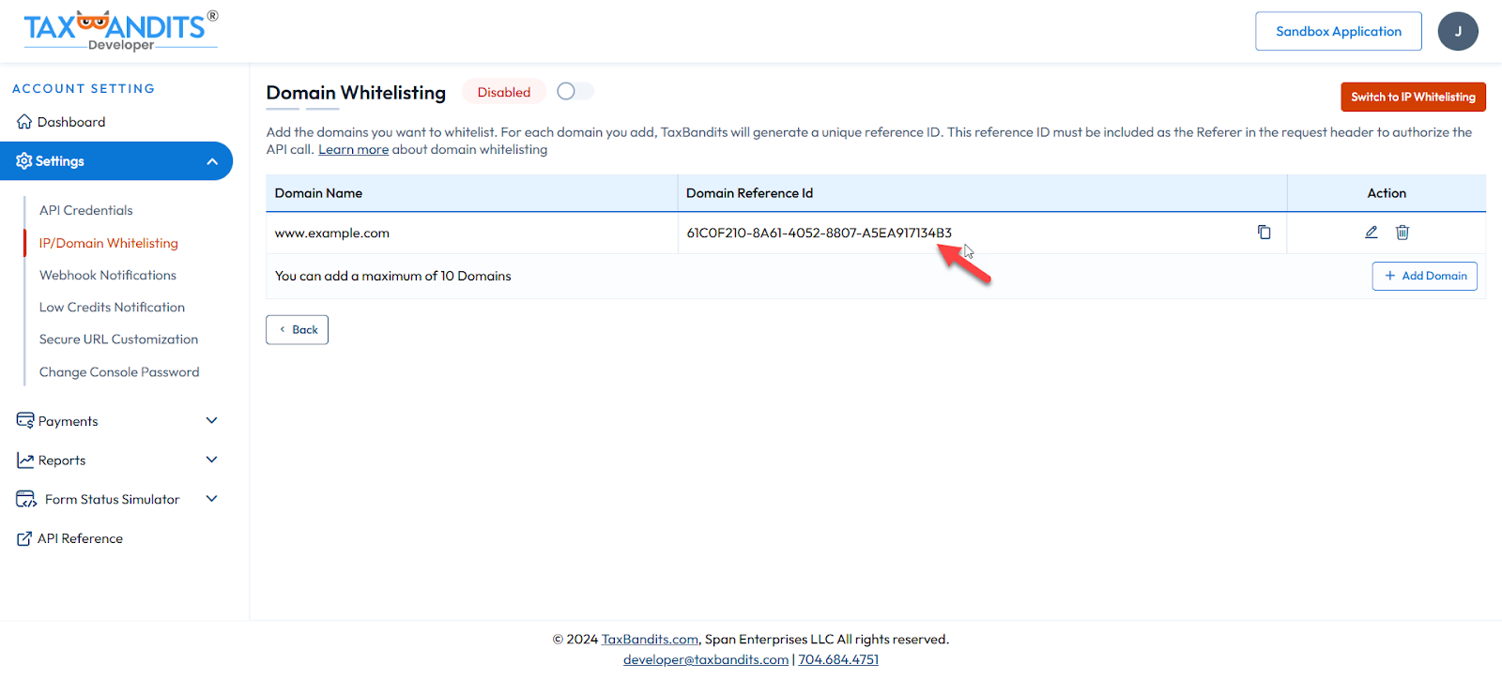The image size is (1502, 679).
Task: Delete the www.example.com domain entry
Action: pos(1402,233)
